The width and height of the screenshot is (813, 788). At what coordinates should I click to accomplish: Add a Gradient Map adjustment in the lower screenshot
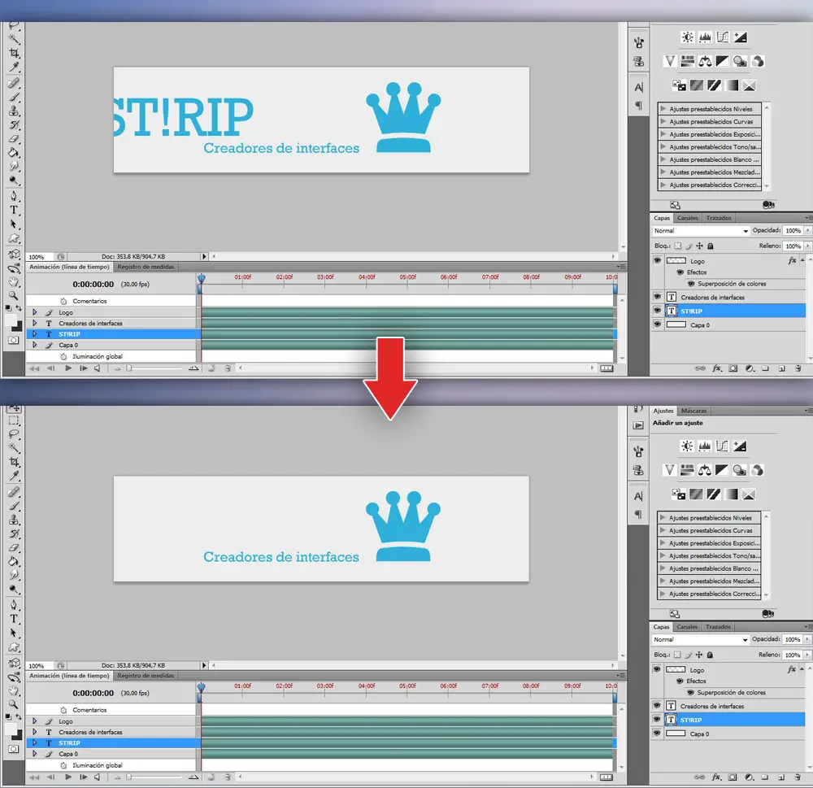point(731,494)
